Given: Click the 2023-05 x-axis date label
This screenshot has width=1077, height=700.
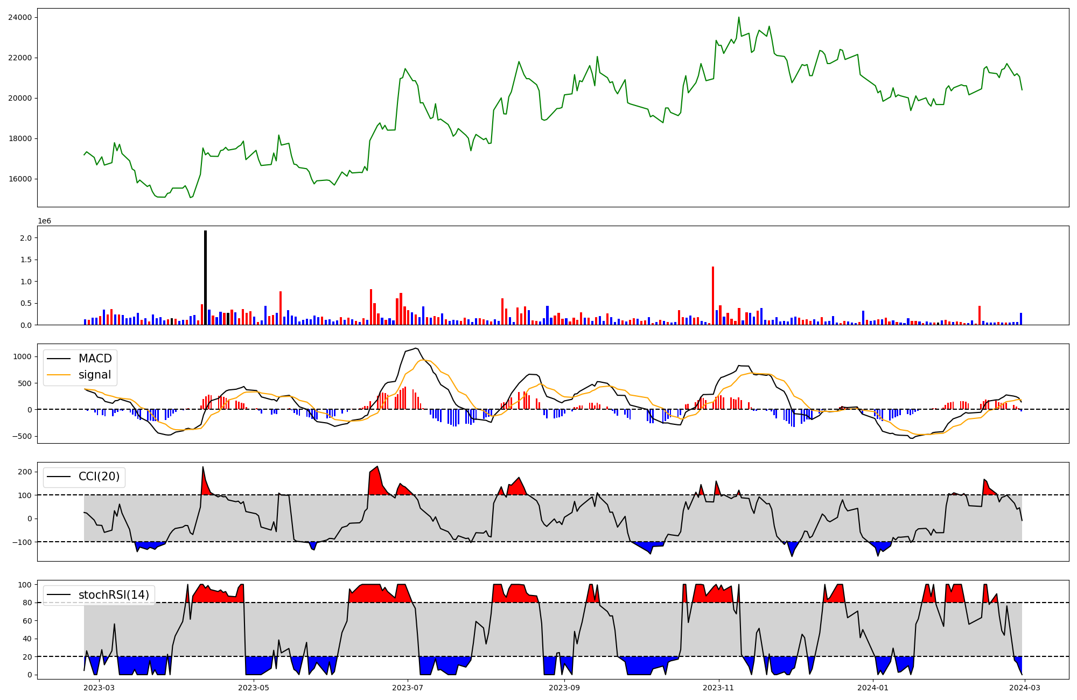Looking at the screenshot, I should tap(253, 687).
